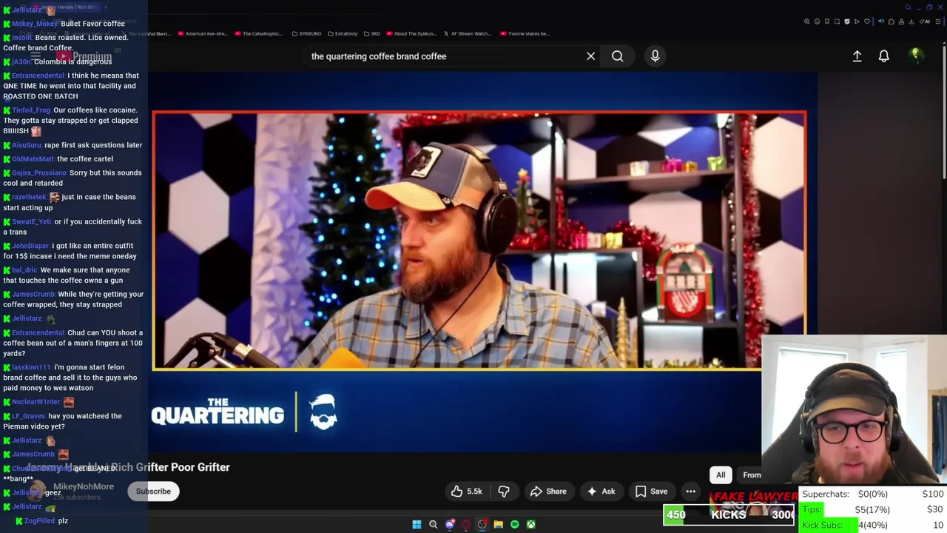Expand the SKG bookmarks folder
The height and width of the screenshot is (533, 947).
(371, 33)
